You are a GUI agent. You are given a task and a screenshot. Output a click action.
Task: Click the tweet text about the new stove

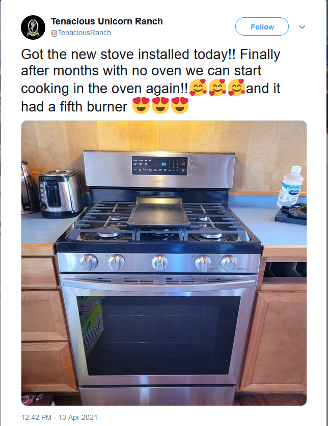(151, 80)
